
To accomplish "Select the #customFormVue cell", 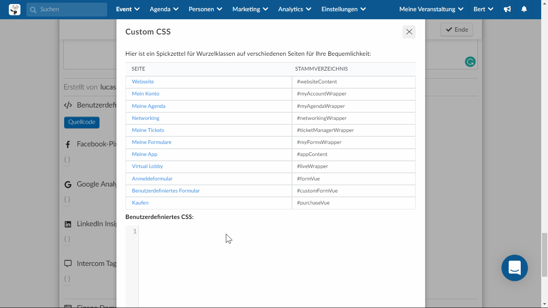I will (x=353, y=191).
